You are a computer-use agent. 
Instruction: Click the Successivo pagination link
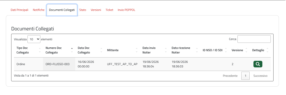(260, 76)
